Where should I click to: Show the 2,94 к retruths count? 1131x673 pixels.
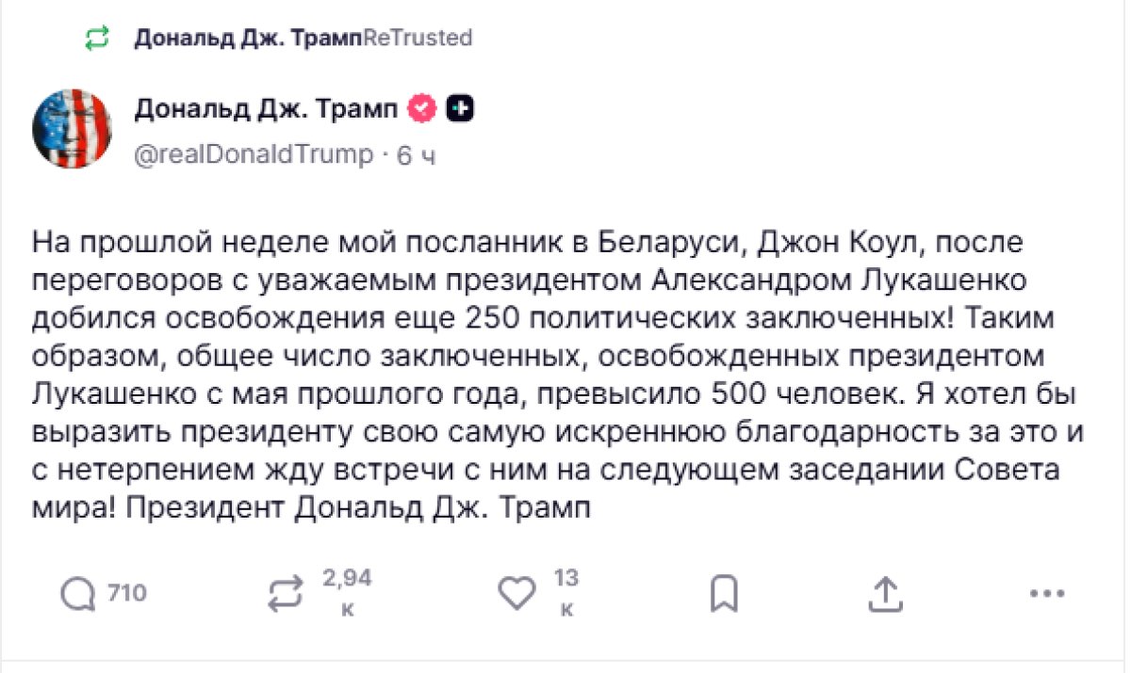click(x=347, y=593)
